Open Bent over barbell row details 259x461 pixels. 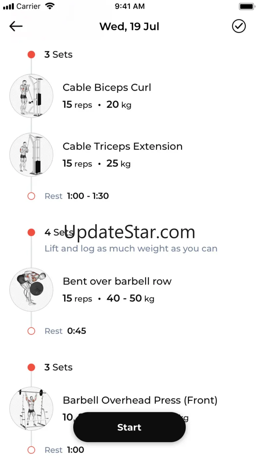(117, 281)
